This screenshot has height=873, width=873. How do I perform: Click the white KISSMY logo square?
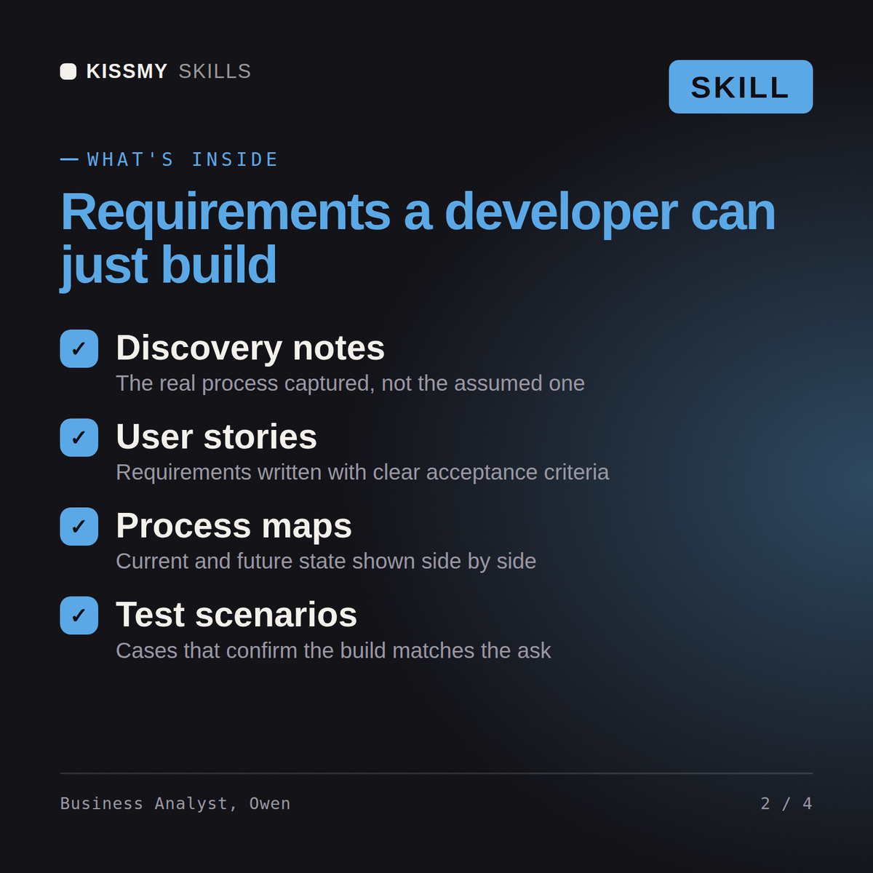click(68, 71)
